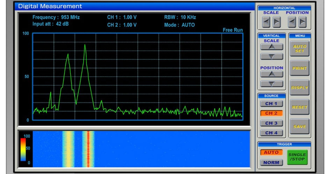
Task: Select source channel CH 3
Action: point(272,123)
